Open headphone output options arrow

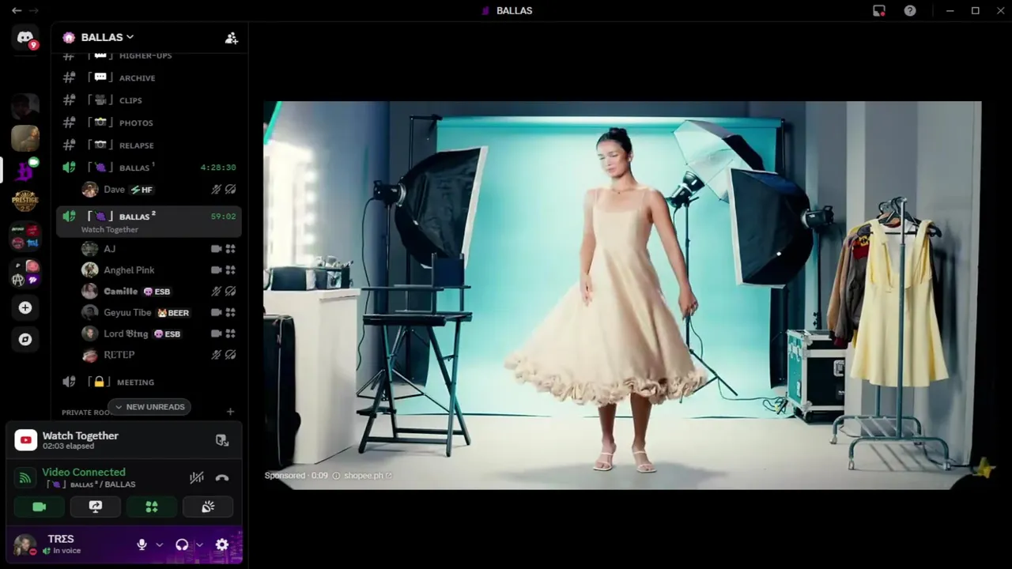pyautogui.click(x=199, y=545)
